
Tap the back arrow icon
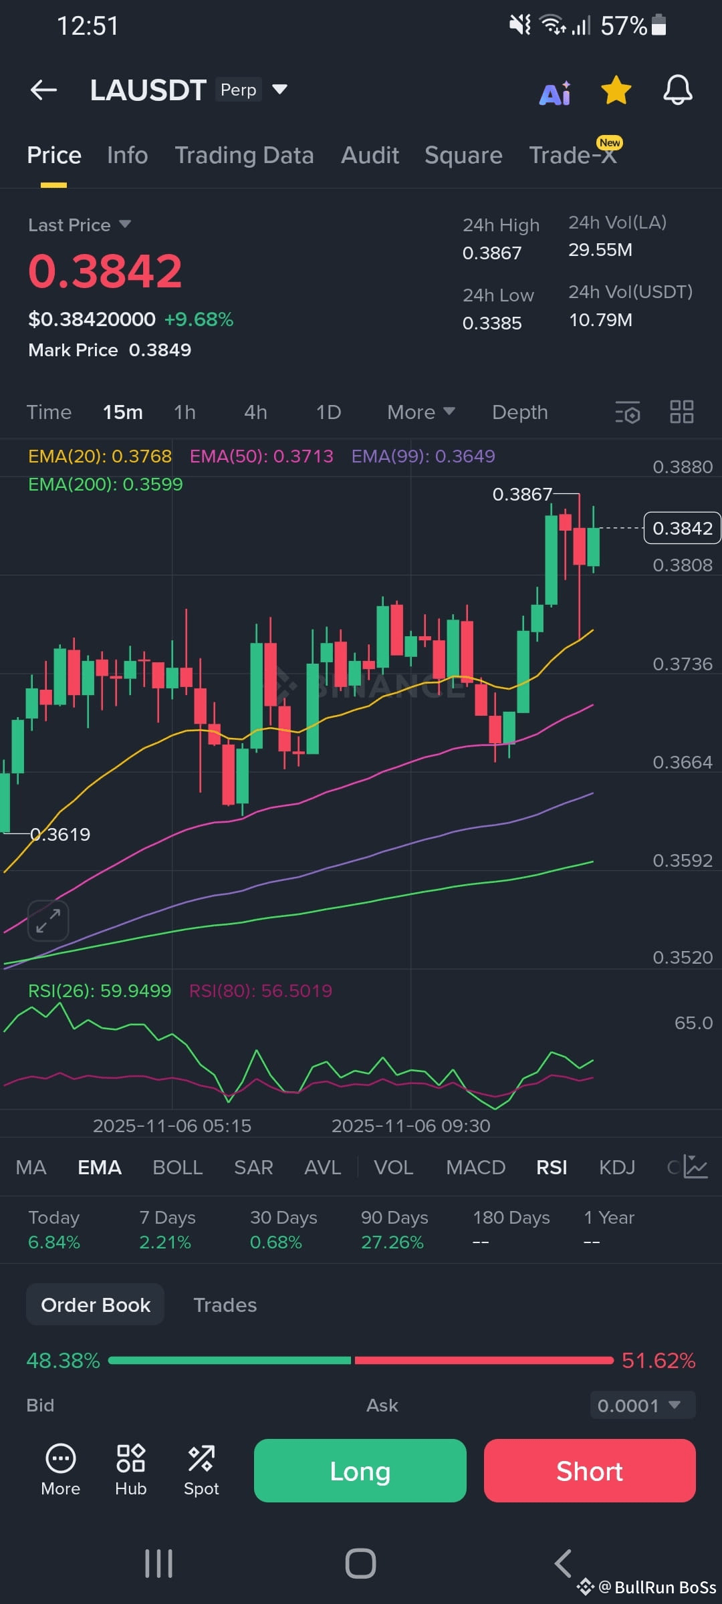pos(44,90)
